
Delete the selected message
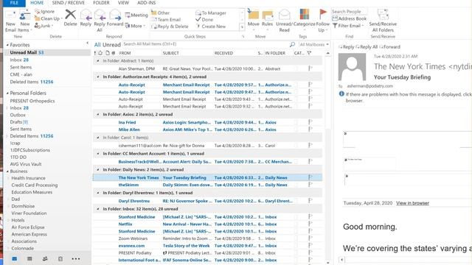point(71,18)
